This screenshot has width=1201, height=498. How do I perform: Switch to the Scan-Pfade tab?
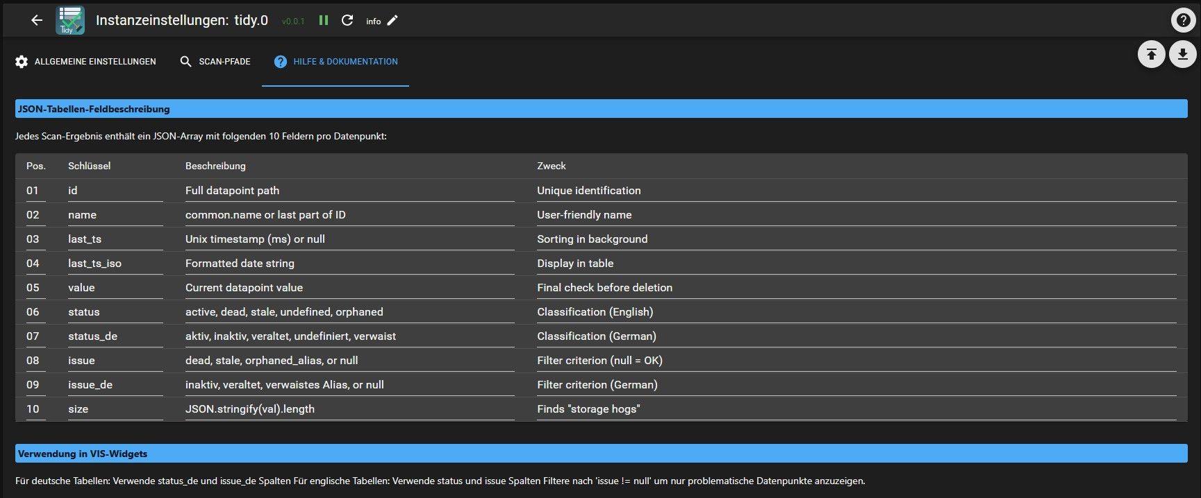[x=215, y=62]
